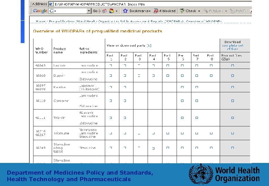Open Part 1 file for Kaletra
Image resolution: width=269 pixels, height=186 pixels.
111,87
